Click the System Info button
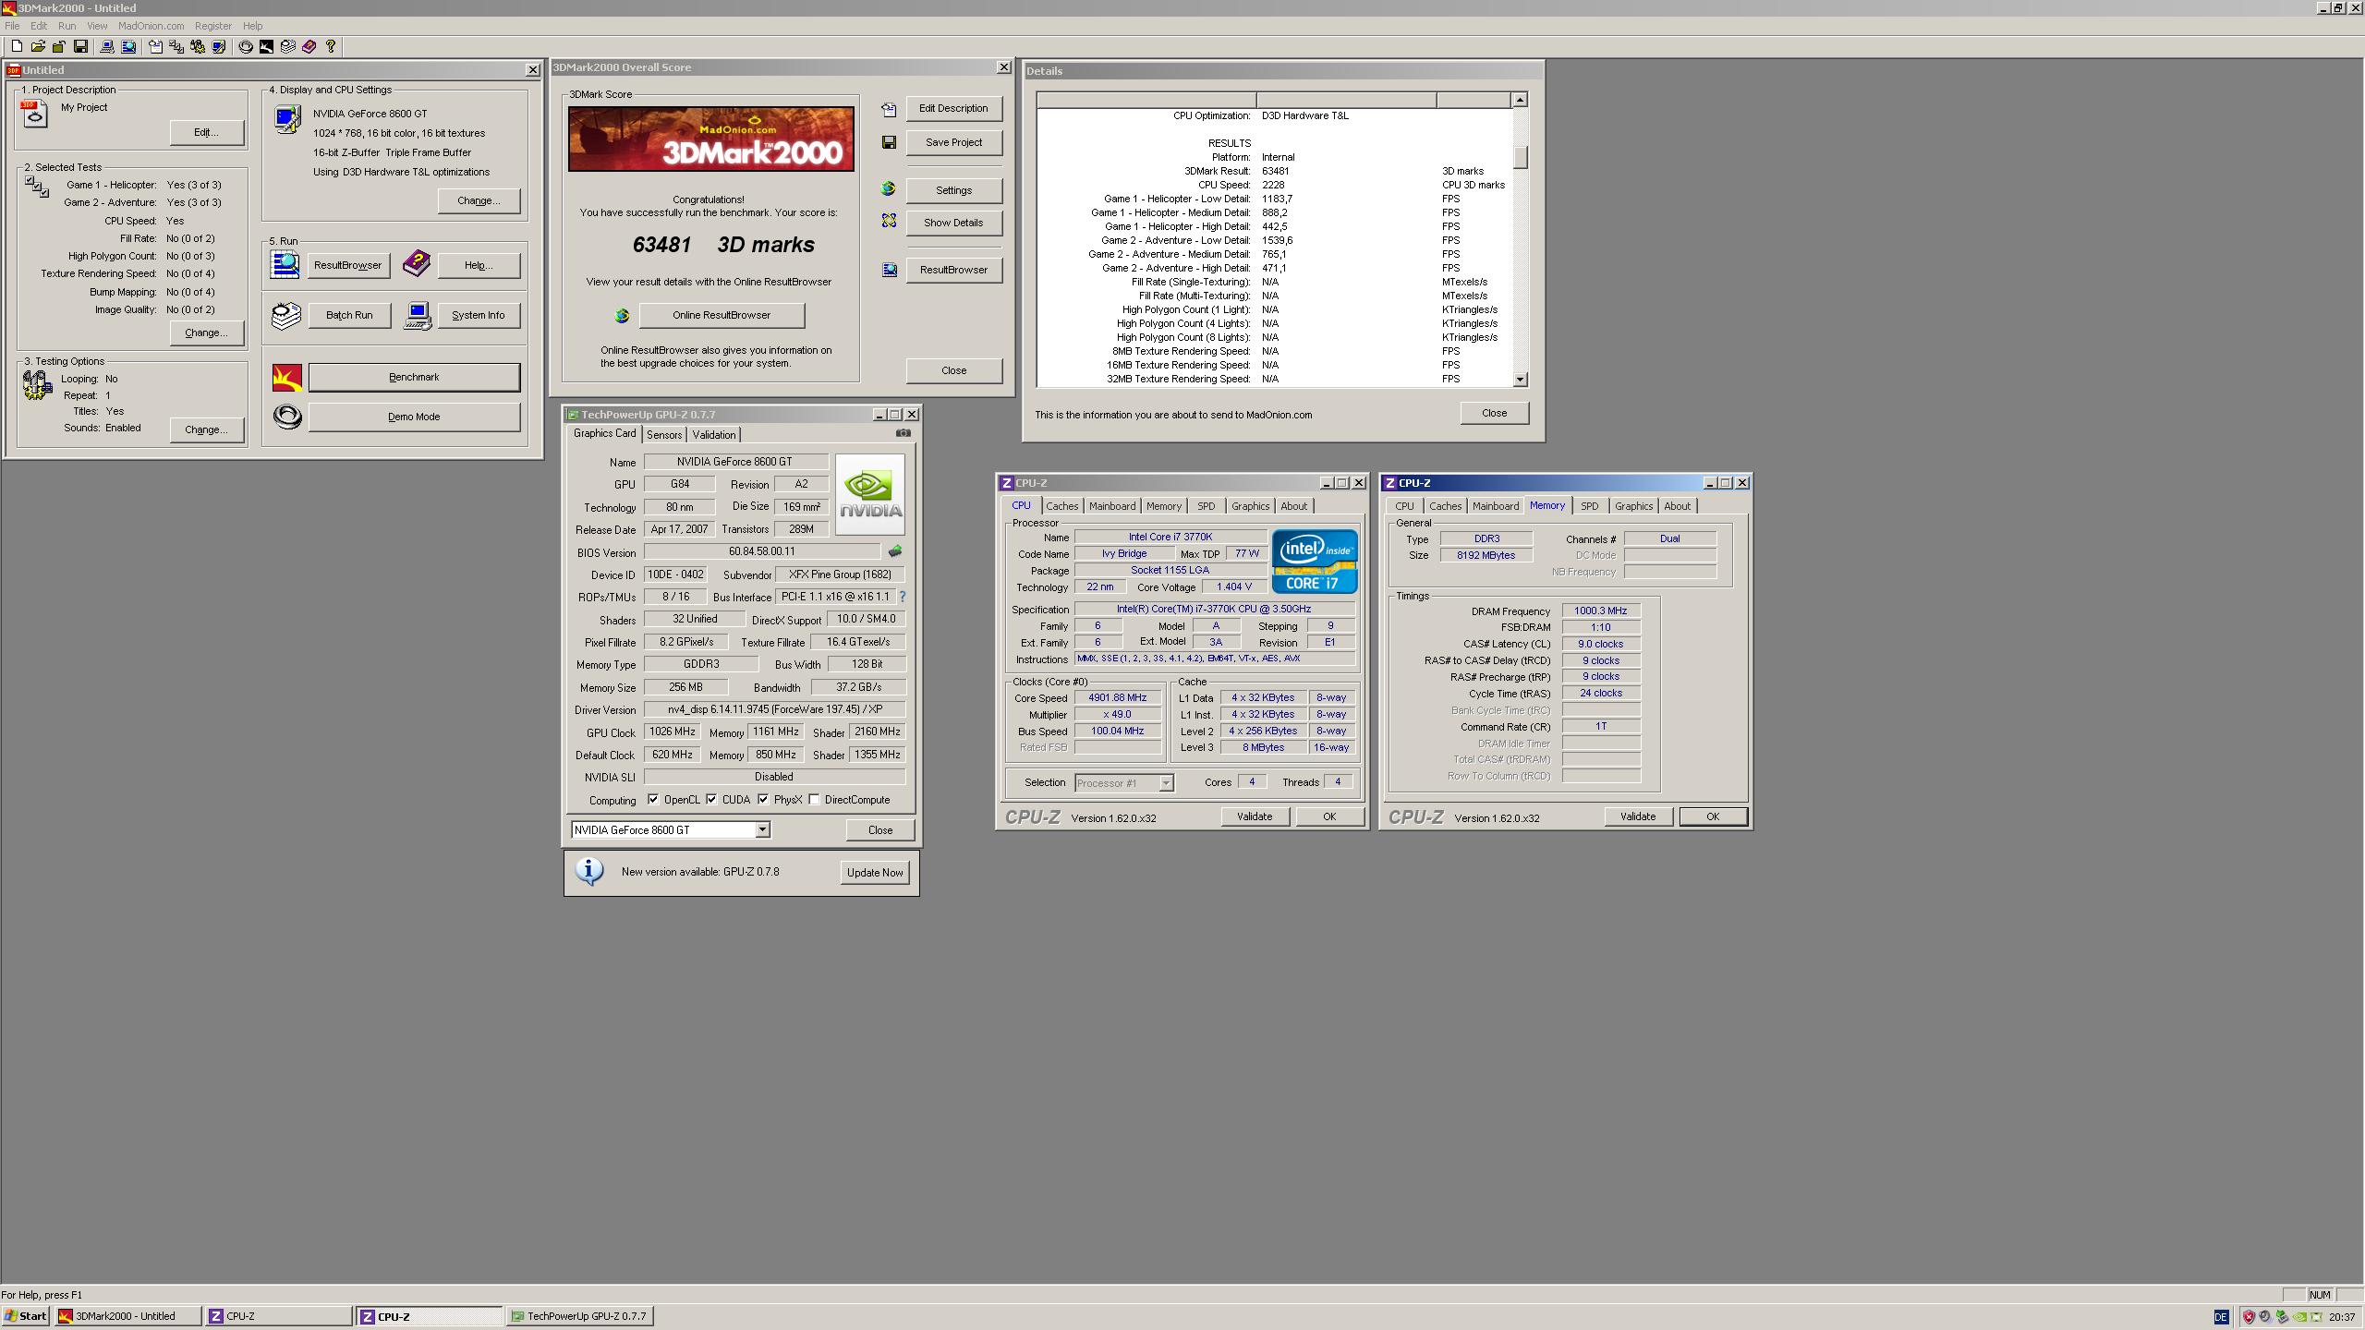This screenshot has width=2365, height=1330. pos(479,315)
